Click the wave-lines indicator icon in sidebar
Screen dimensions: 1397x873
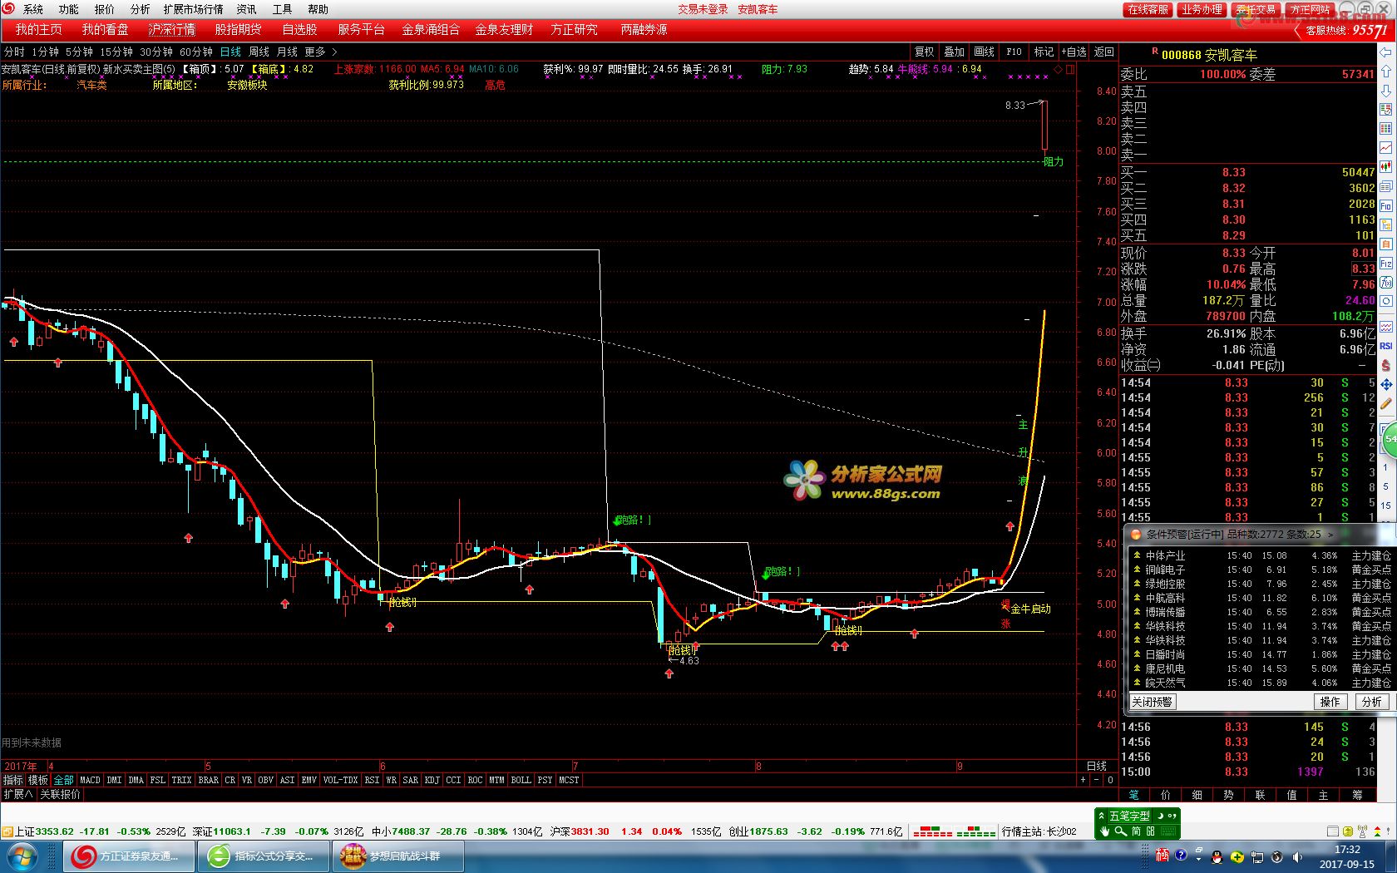[1385, 326]
